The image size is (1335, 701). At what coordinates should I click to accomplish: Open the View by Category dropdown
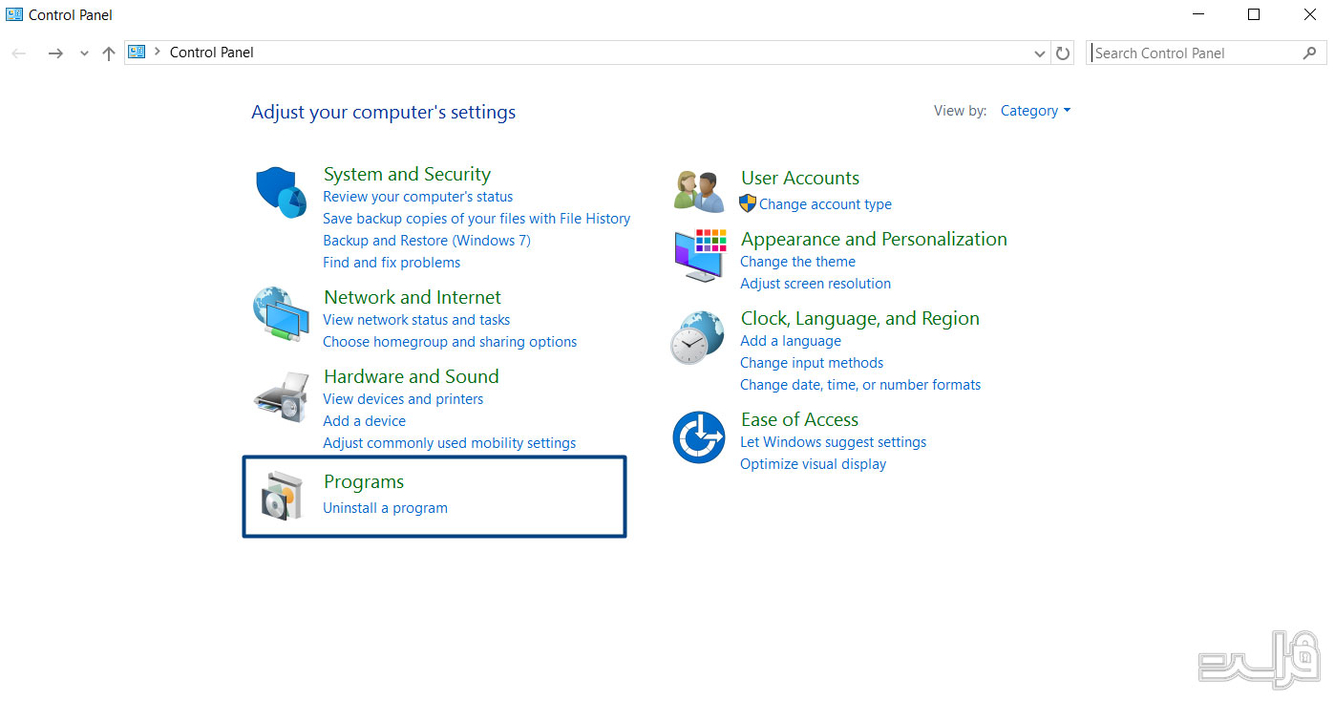coord(1035,111)
